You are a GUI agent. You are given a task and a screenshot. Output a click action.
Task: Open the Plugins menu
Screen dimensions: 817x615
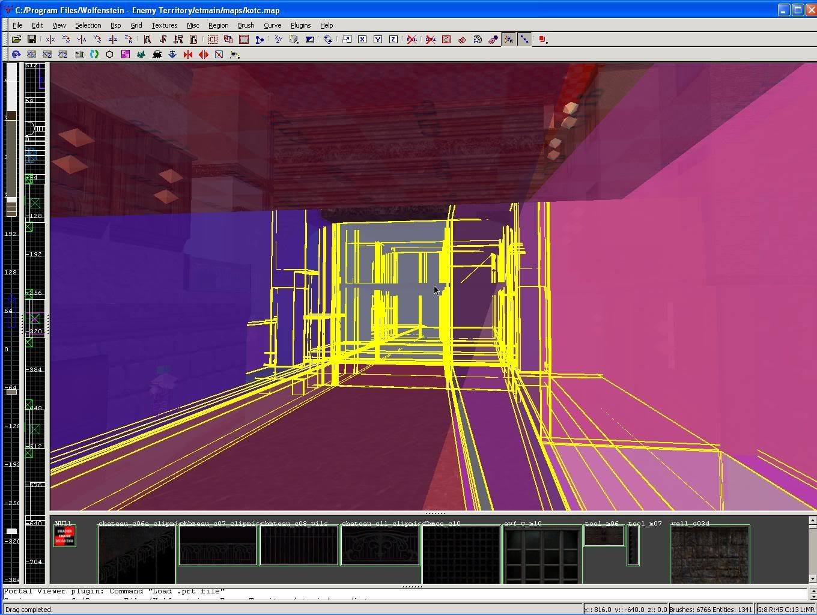click(x=300, y=25)
